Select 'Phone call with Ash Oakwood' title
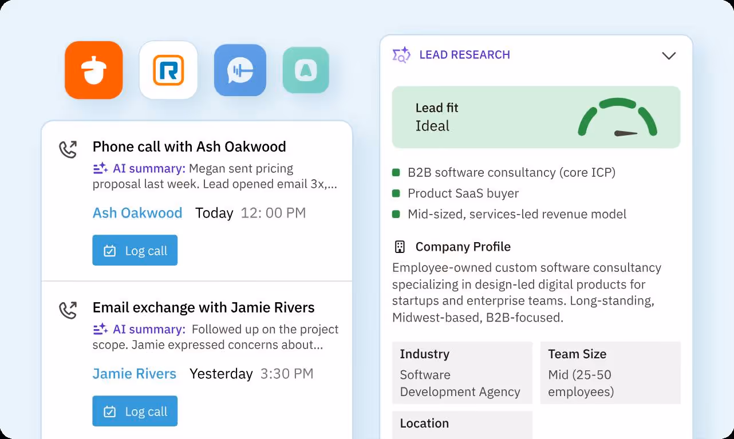 click(x=190, y=147)
